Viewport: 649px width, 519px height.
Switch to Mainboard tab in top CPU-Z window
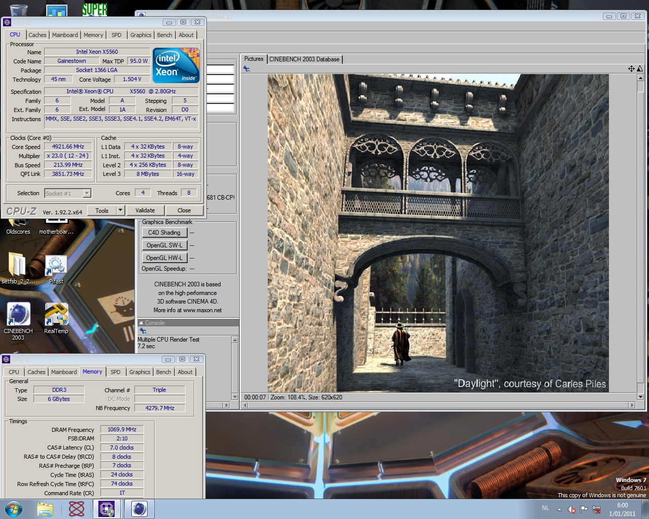[x=65, y=35]
